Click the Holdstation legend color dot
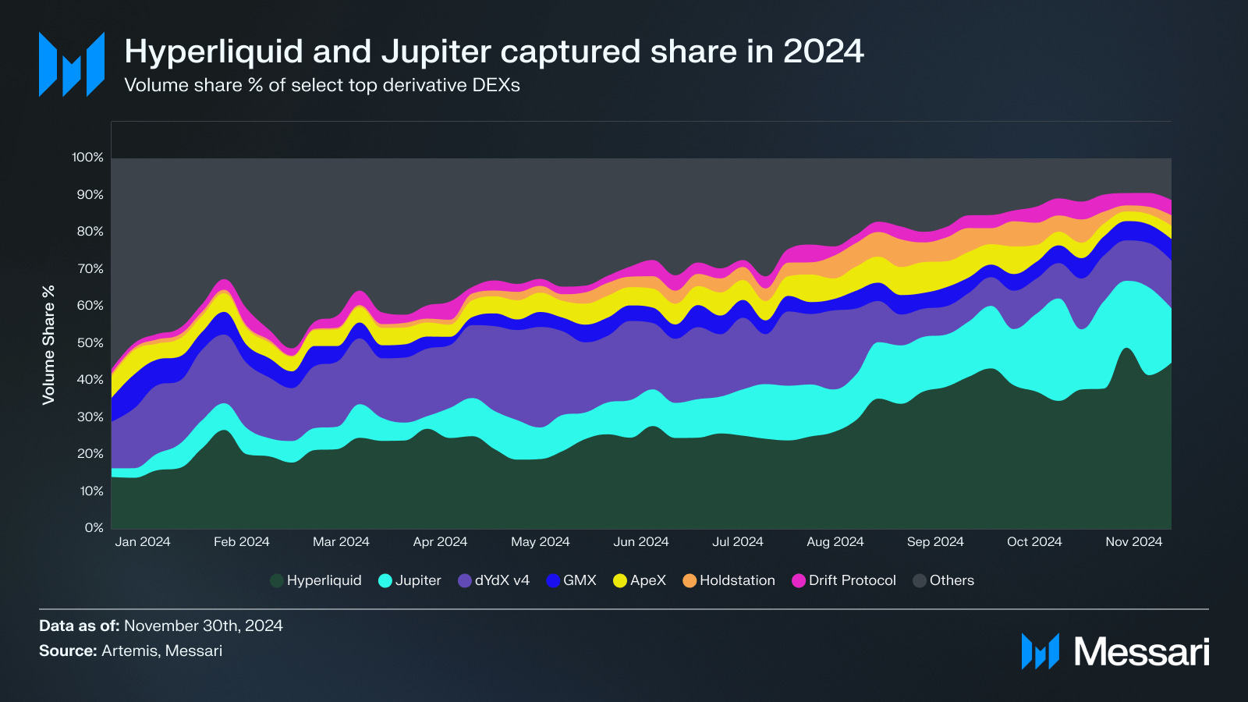Image resolution: width=1248 pixels, height=702 pixels. pyautogui.click(x=690, y=580)
